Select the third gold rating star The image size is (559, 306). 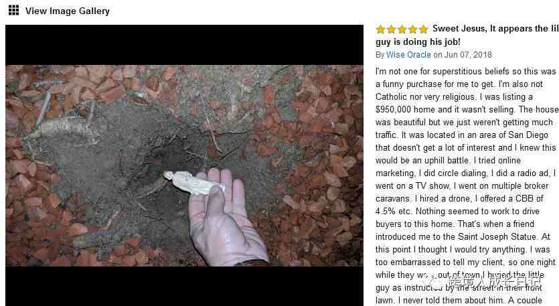(x=402, y=29)
